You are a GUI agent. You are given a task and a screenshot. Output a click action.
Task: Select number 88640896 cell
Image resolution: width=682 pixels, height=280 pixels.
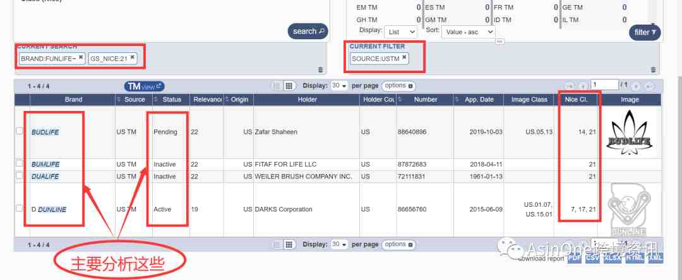[x=425, y=132]
